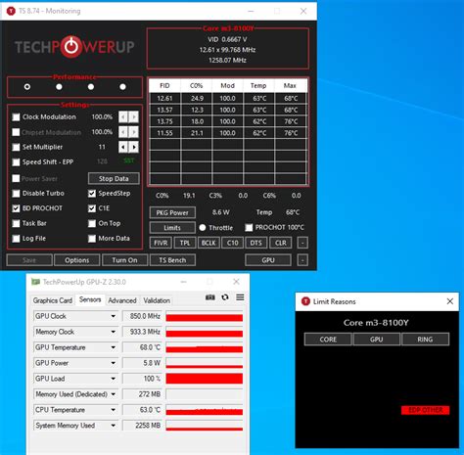Image resolution: width=464 pixels, height=455 pixels.
Task: Click the Turn On button
Action: (x=124, y=260)
